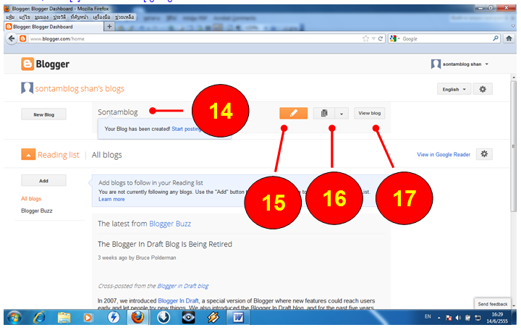Select Blogger Buzz in left sidebar
Viewport: 521px width, 330px height.
pyautogui.click(x=37, y=211)
